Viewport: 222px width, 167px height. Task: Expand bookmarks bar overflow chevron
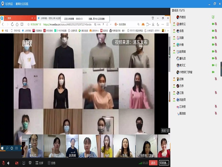coord(168,31)
